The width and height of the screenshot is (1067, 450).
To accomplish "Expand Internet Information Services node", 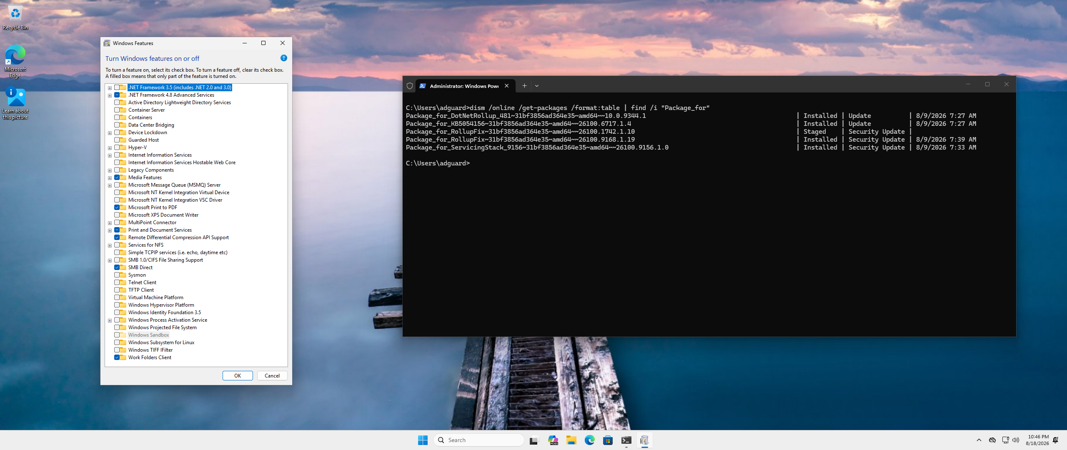I will pos(110,155).
